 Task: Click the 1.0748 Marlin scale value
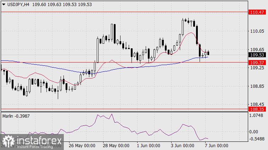point(257,116)
